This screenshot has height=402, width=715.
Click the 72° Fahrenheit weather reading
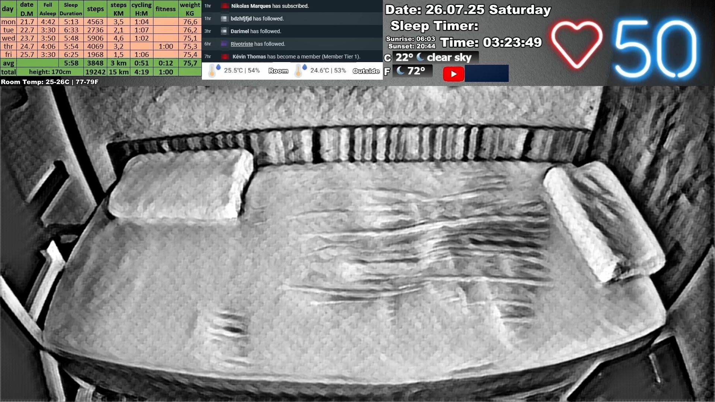416,71
